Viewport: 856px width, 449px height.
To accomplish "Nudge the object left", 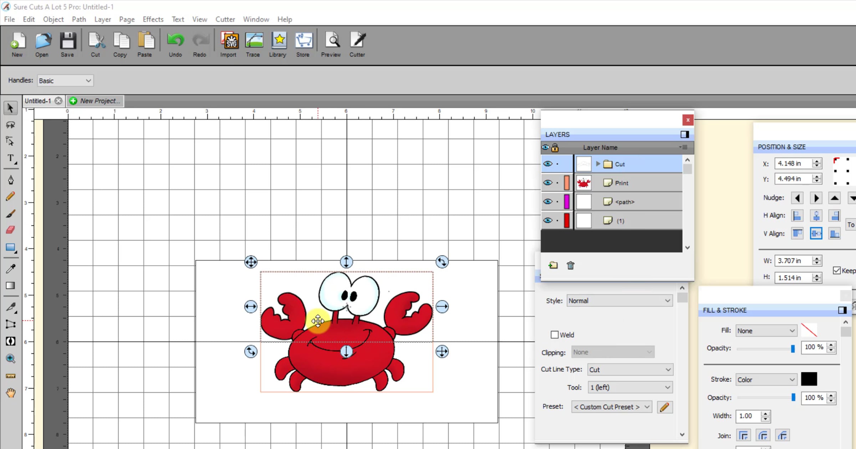I will 797,198.
